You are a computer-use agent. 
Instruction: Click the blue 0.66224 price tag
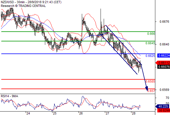[163, 55]
